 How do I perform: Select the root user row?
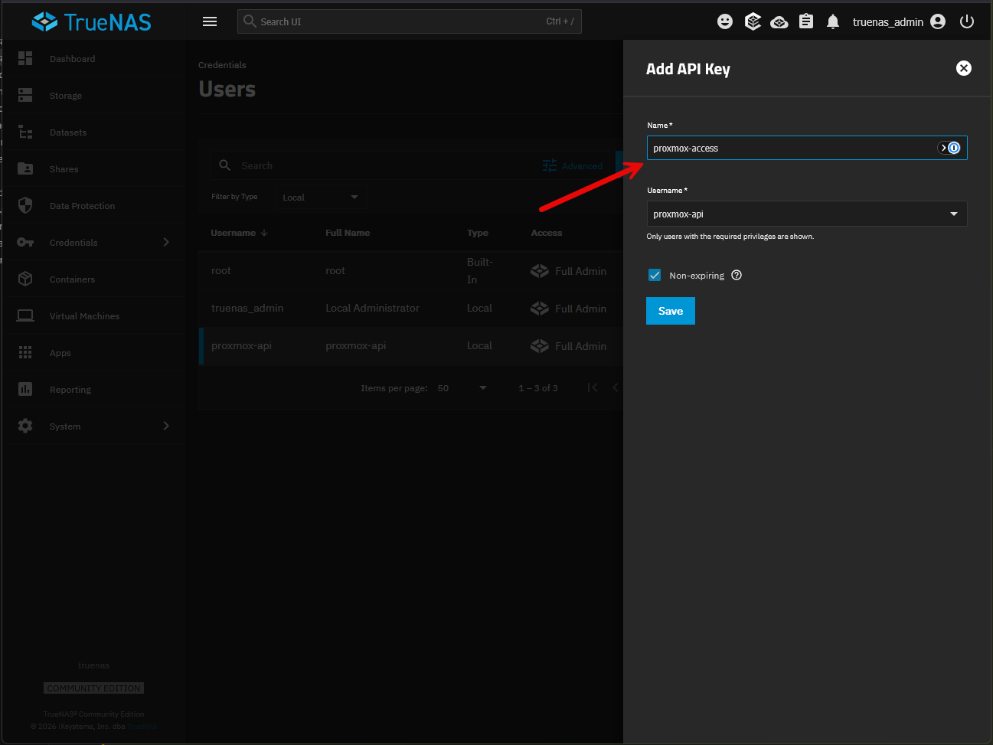[x=410, y=271]
